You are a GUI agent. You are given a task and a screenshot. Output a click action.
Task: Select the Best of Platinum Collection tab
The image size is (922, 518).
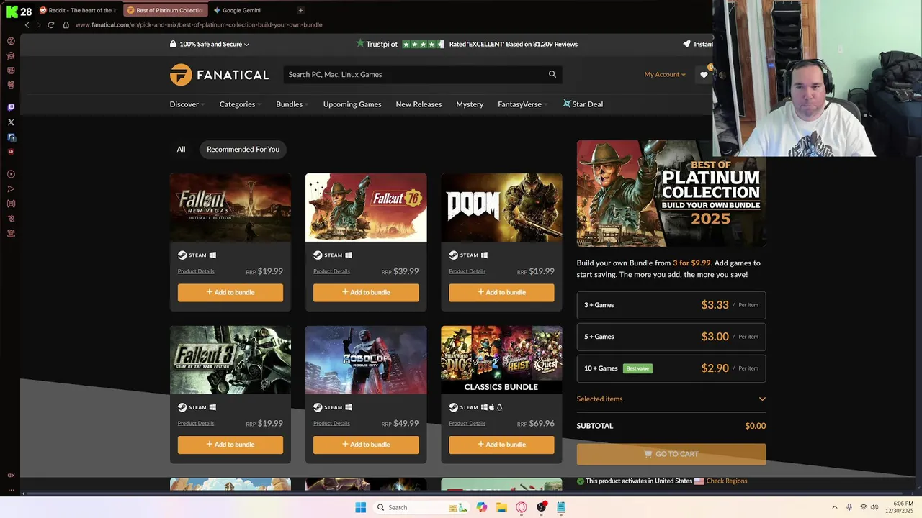click(x=165, y=10)
